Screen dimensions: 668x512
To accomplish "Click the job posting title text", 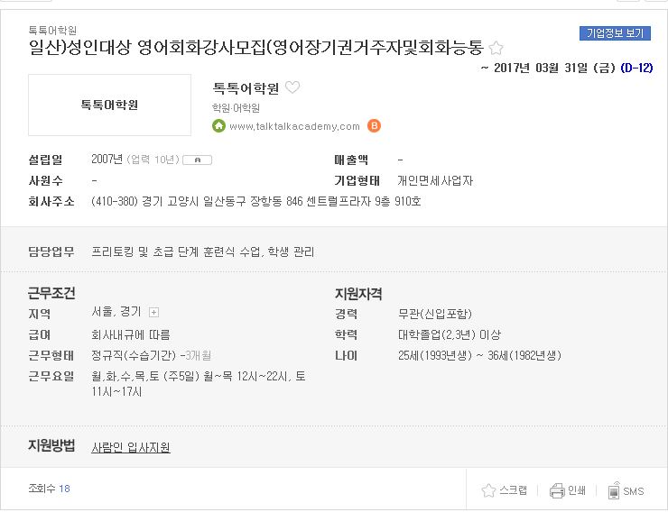I will pyautogui.click(x=255, y=47).
